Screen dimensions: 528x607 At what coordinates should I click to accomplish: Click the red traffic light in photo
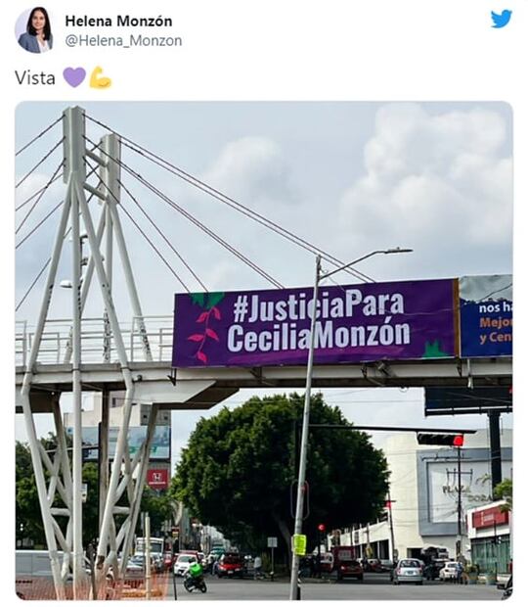point(458,441)
